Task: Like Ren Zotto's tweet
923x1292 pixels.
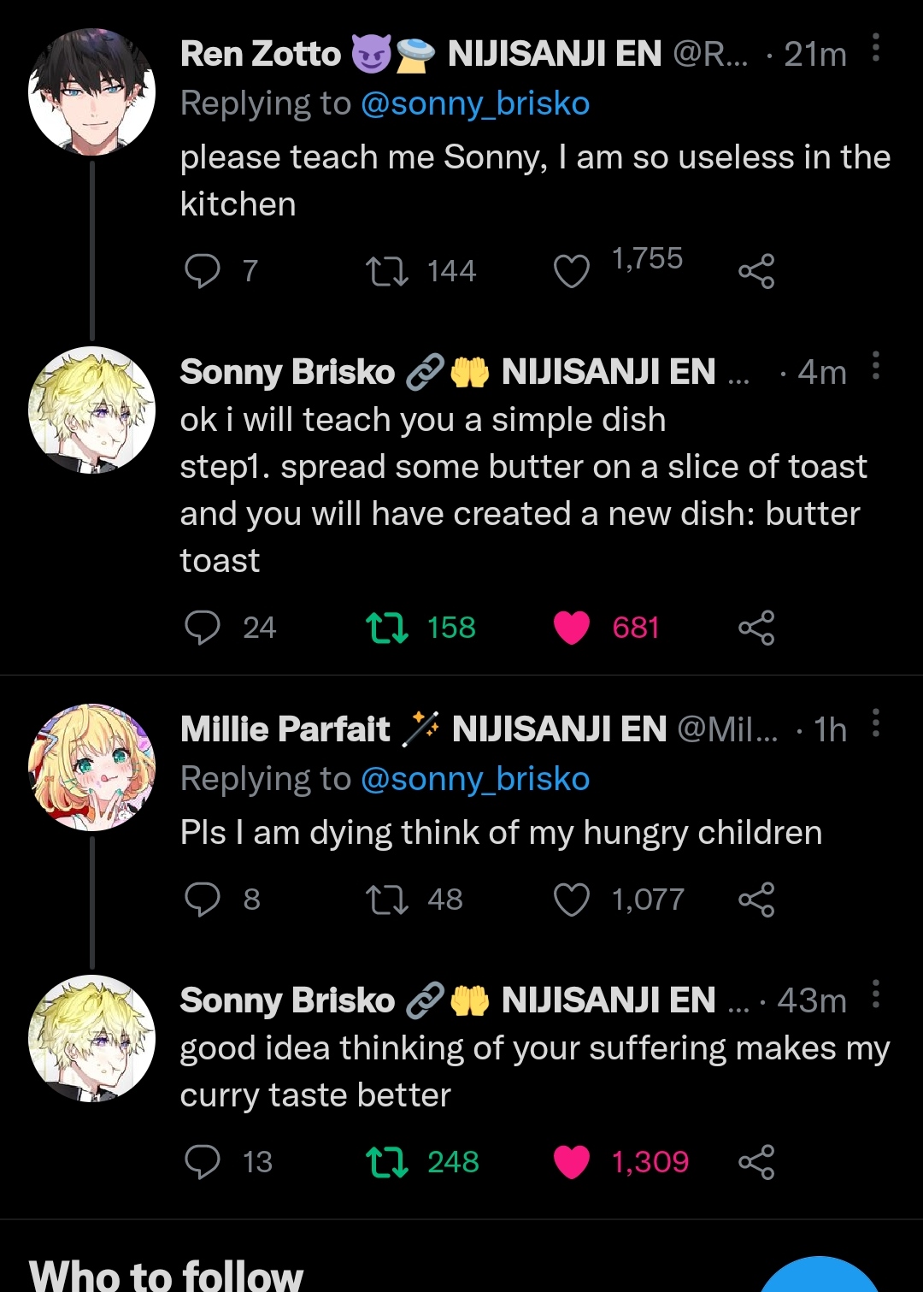Action: [x=572, y=271]
